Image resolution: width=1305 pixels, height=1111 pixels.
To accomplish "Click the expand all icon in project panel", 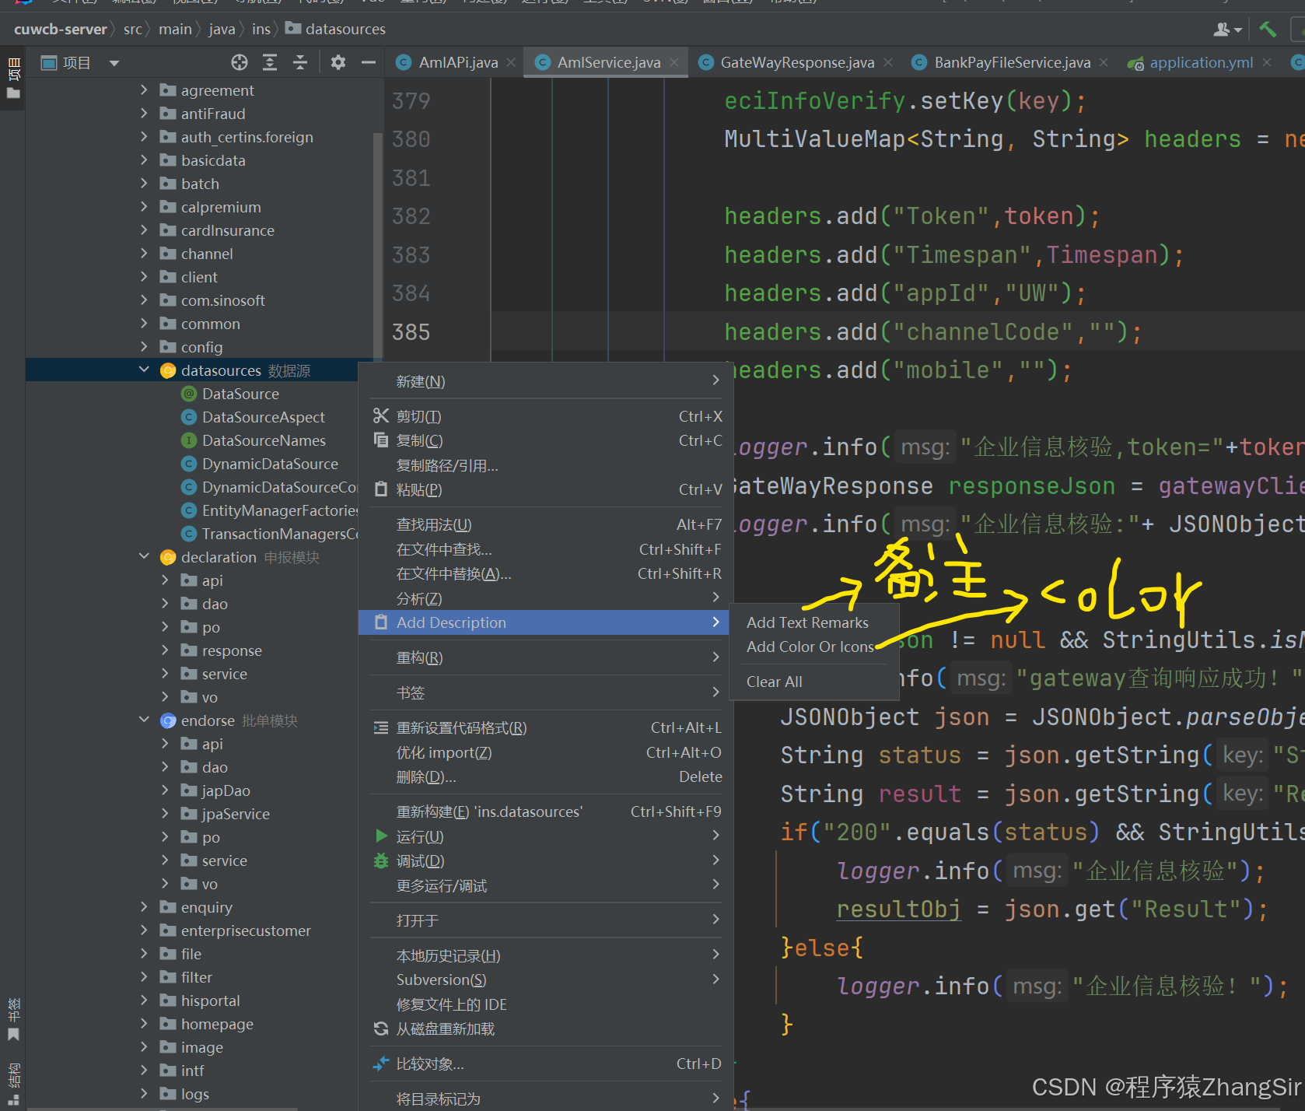I will coord(270,62).
